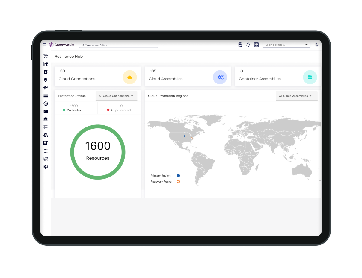This screenshot has height=278, width=362.
Task: Open the nine-dot grid sidebar icon
Action: click(46, 151)
